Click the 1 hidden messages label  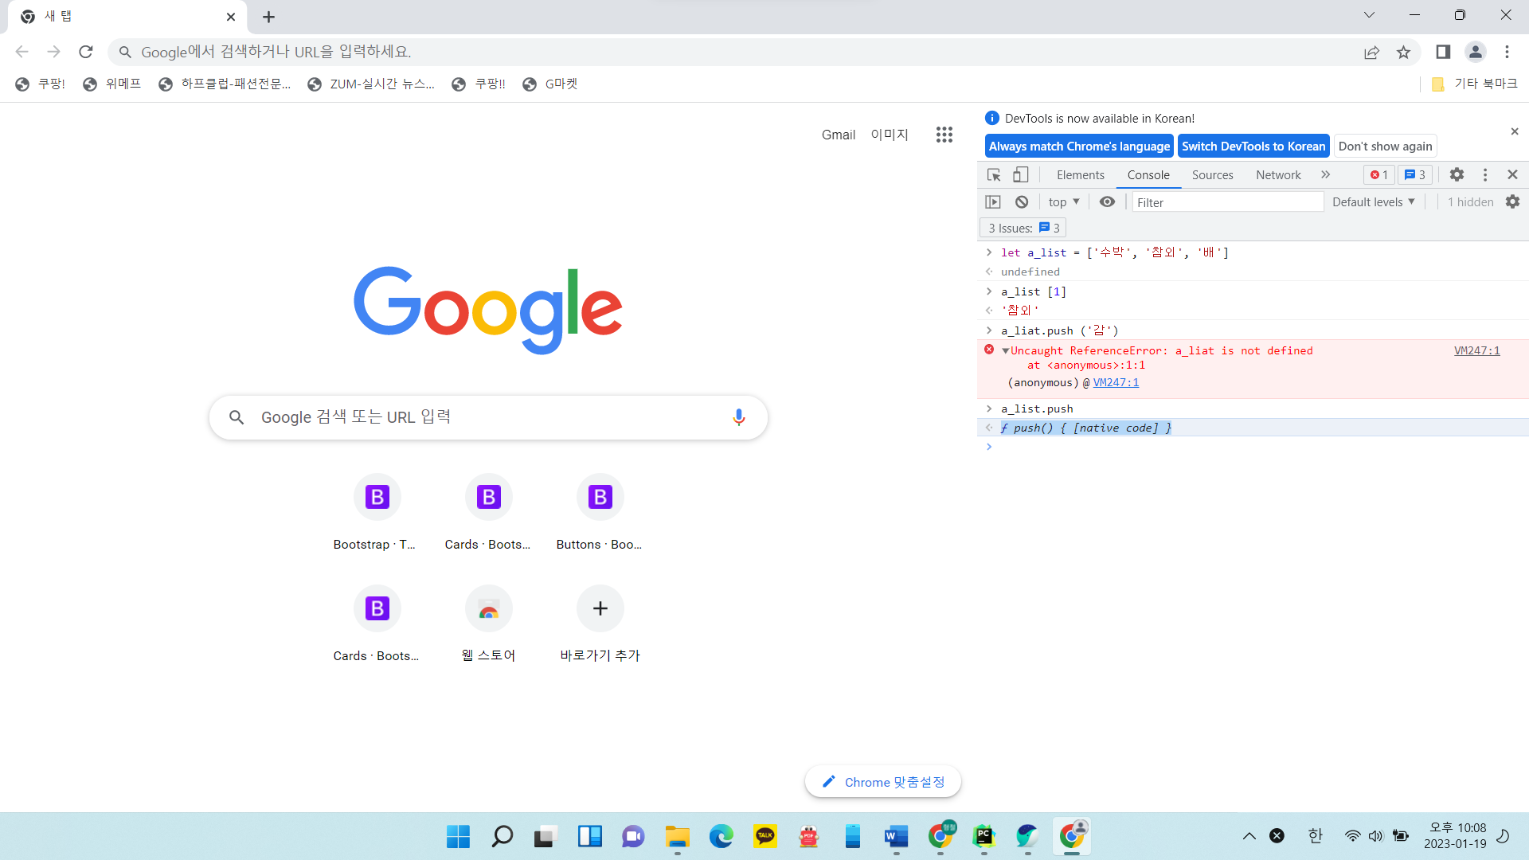click(x=1470, y=202)
